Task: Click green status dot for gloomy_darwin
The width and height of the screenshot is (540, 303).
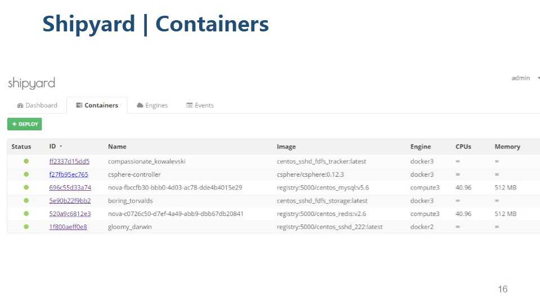Action: pyautogui.click(x=26, y=227)
